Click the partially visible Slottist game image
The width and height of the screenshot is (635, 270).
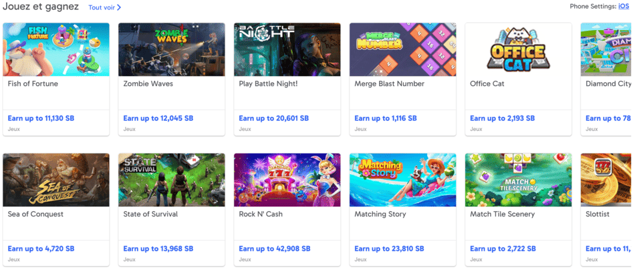coord(607,180)
